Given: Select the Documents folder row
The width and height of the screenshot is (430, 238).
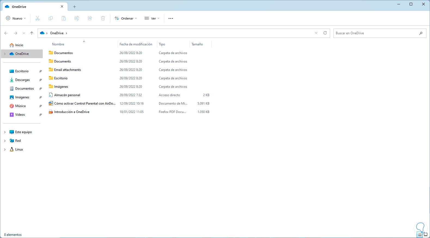Looking at the screenshot, I should (x=129, y=61).
